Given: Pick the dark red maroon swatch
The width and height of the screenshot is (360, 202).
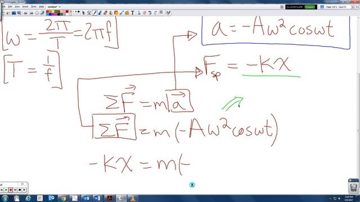Looking at the screenshot, I should (x=67, y=11).
